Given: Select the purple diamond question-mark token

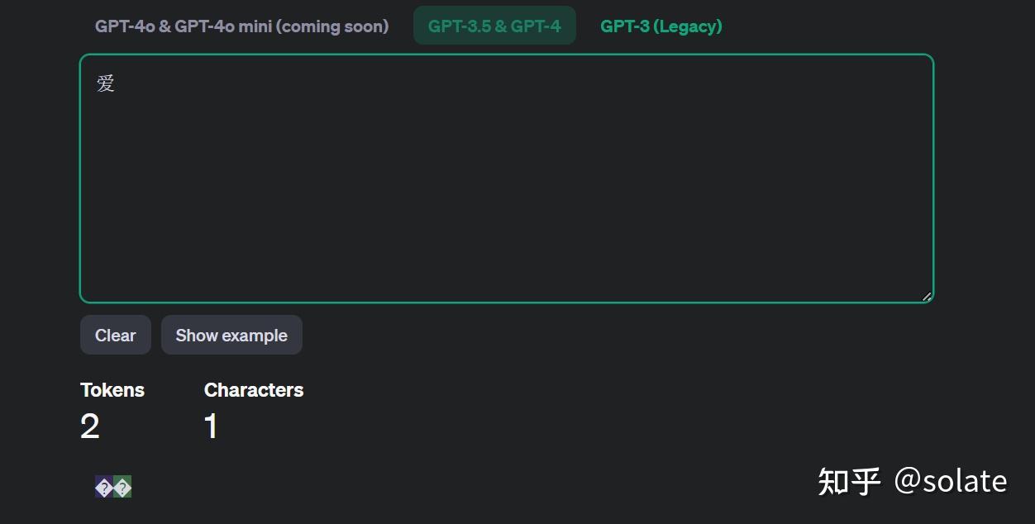Looking at the screenshot, I should [103, 487].
